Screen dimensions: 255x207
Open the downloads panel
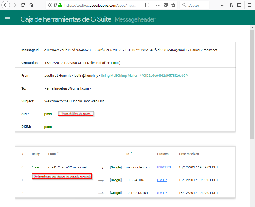pos(222,5)
